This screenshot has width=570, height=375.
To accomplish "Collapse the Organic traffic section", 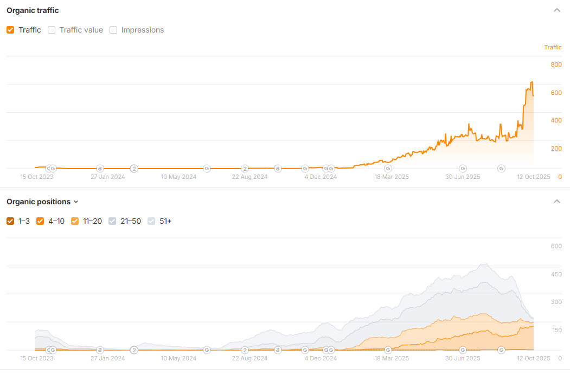I will coord(556,10).
